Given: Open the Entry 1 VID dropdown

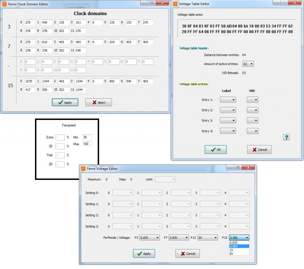Looking at the screenshot, I should 252,100.
